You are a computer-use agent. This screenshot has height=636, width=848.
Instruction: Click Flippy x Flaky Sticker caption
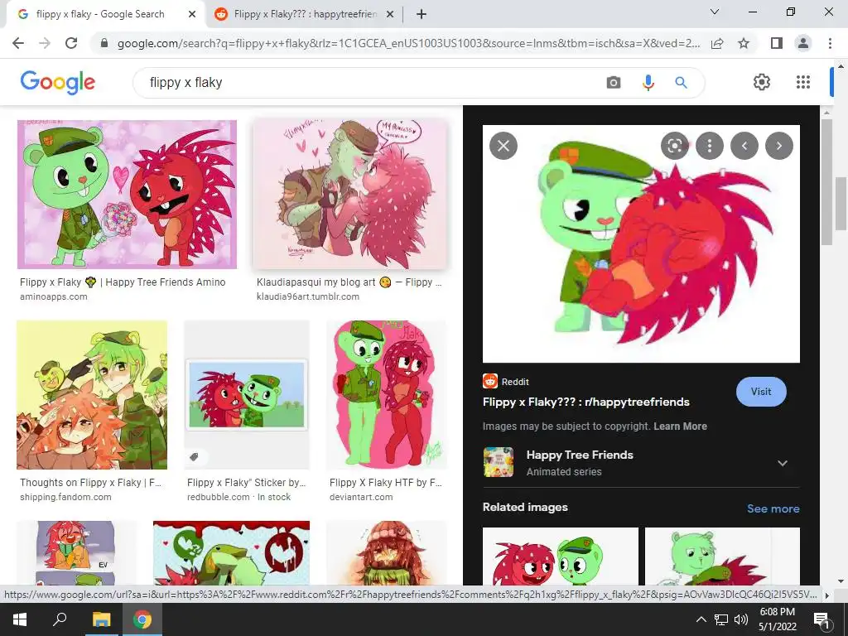point(247,483)
